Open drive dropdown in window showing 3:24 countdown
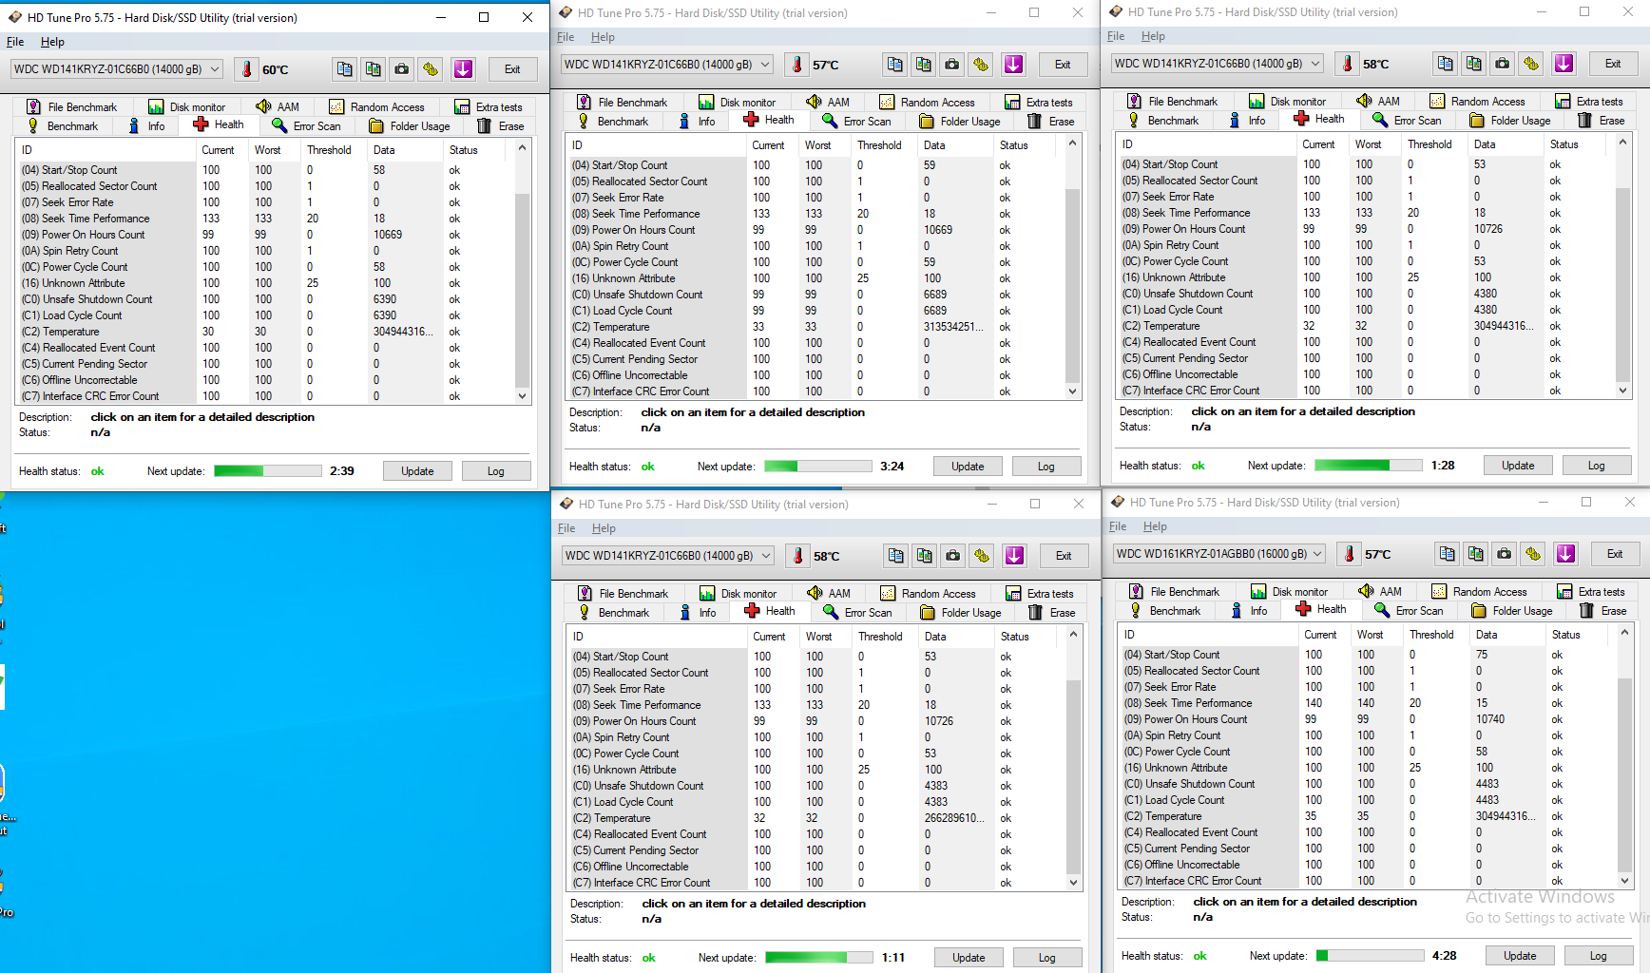 point(765,65)
